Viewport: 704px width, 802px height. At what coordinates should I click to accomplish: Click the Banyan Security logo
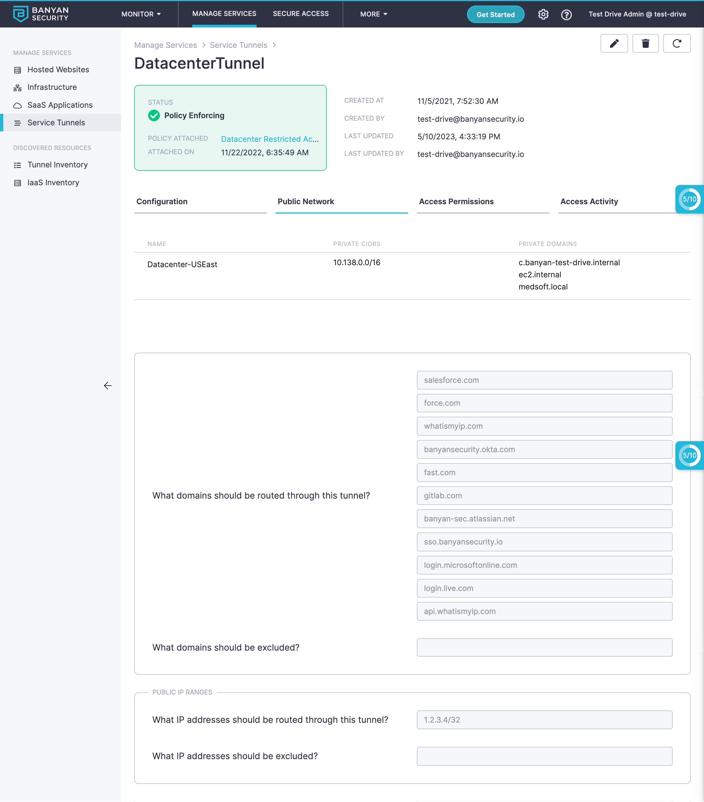40,14
